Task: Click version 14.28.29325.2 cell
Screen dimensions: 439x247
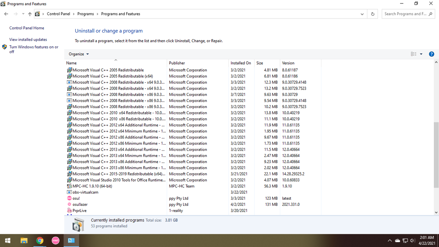Action: [293, 174]
